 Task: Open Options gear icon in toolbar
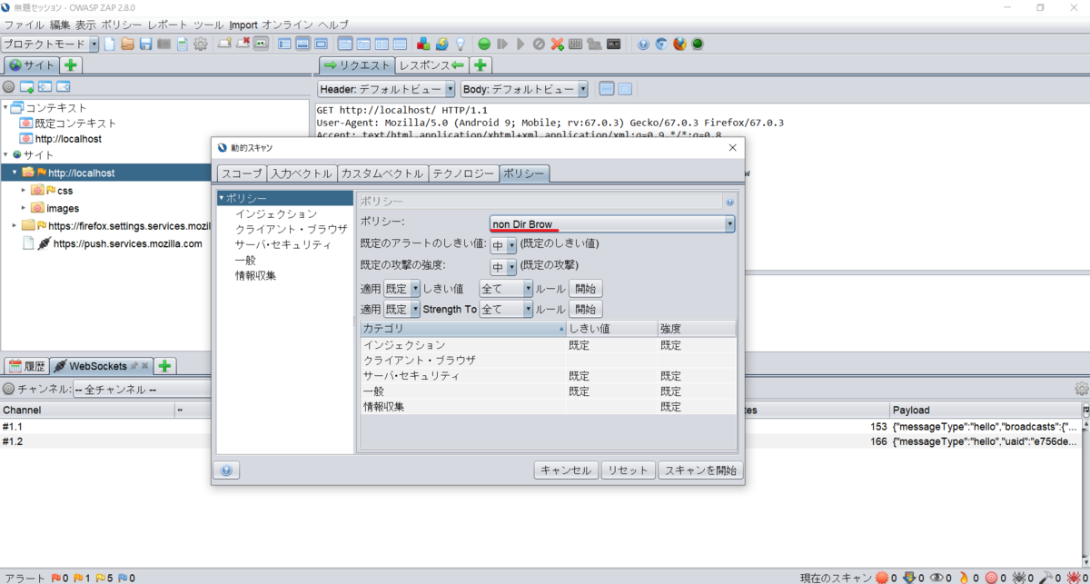(200, 44)
